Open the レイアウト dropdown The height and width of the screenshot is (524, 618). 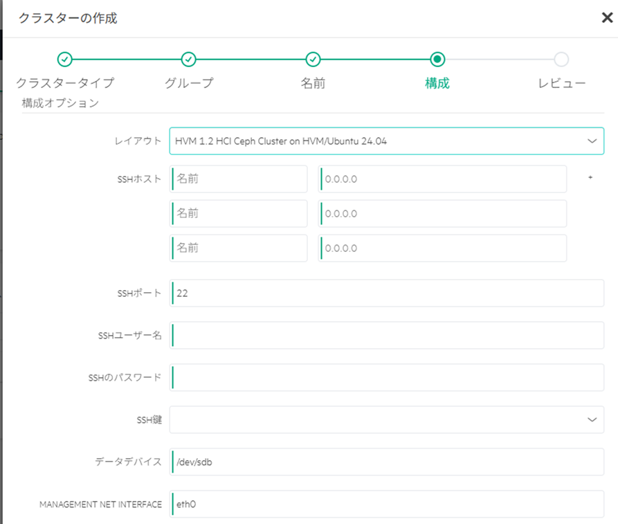pyautogui.click(x=386, y=141)
